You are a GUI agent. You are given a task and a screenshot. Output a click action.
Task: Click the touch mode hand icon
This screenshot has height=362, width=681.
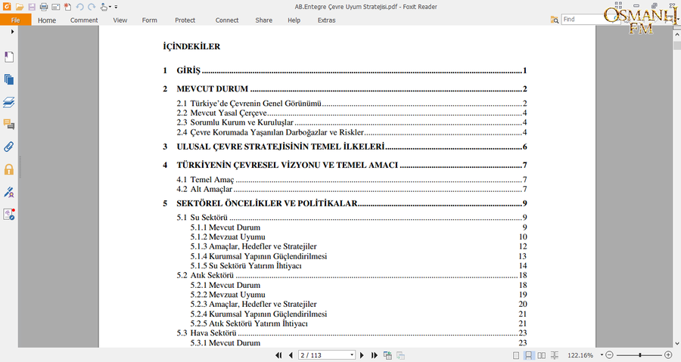click(x=104, y=7)
